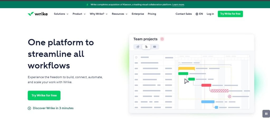
Task: Click the One platform to streamline headline
Action: click(x=61, y=54)
